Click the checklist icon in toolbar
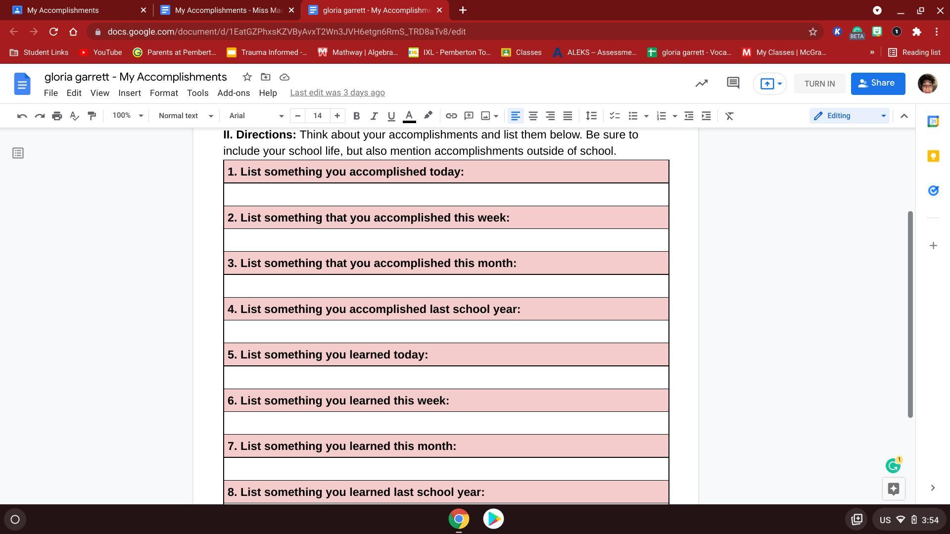950x534 pixels. point(615,116)
